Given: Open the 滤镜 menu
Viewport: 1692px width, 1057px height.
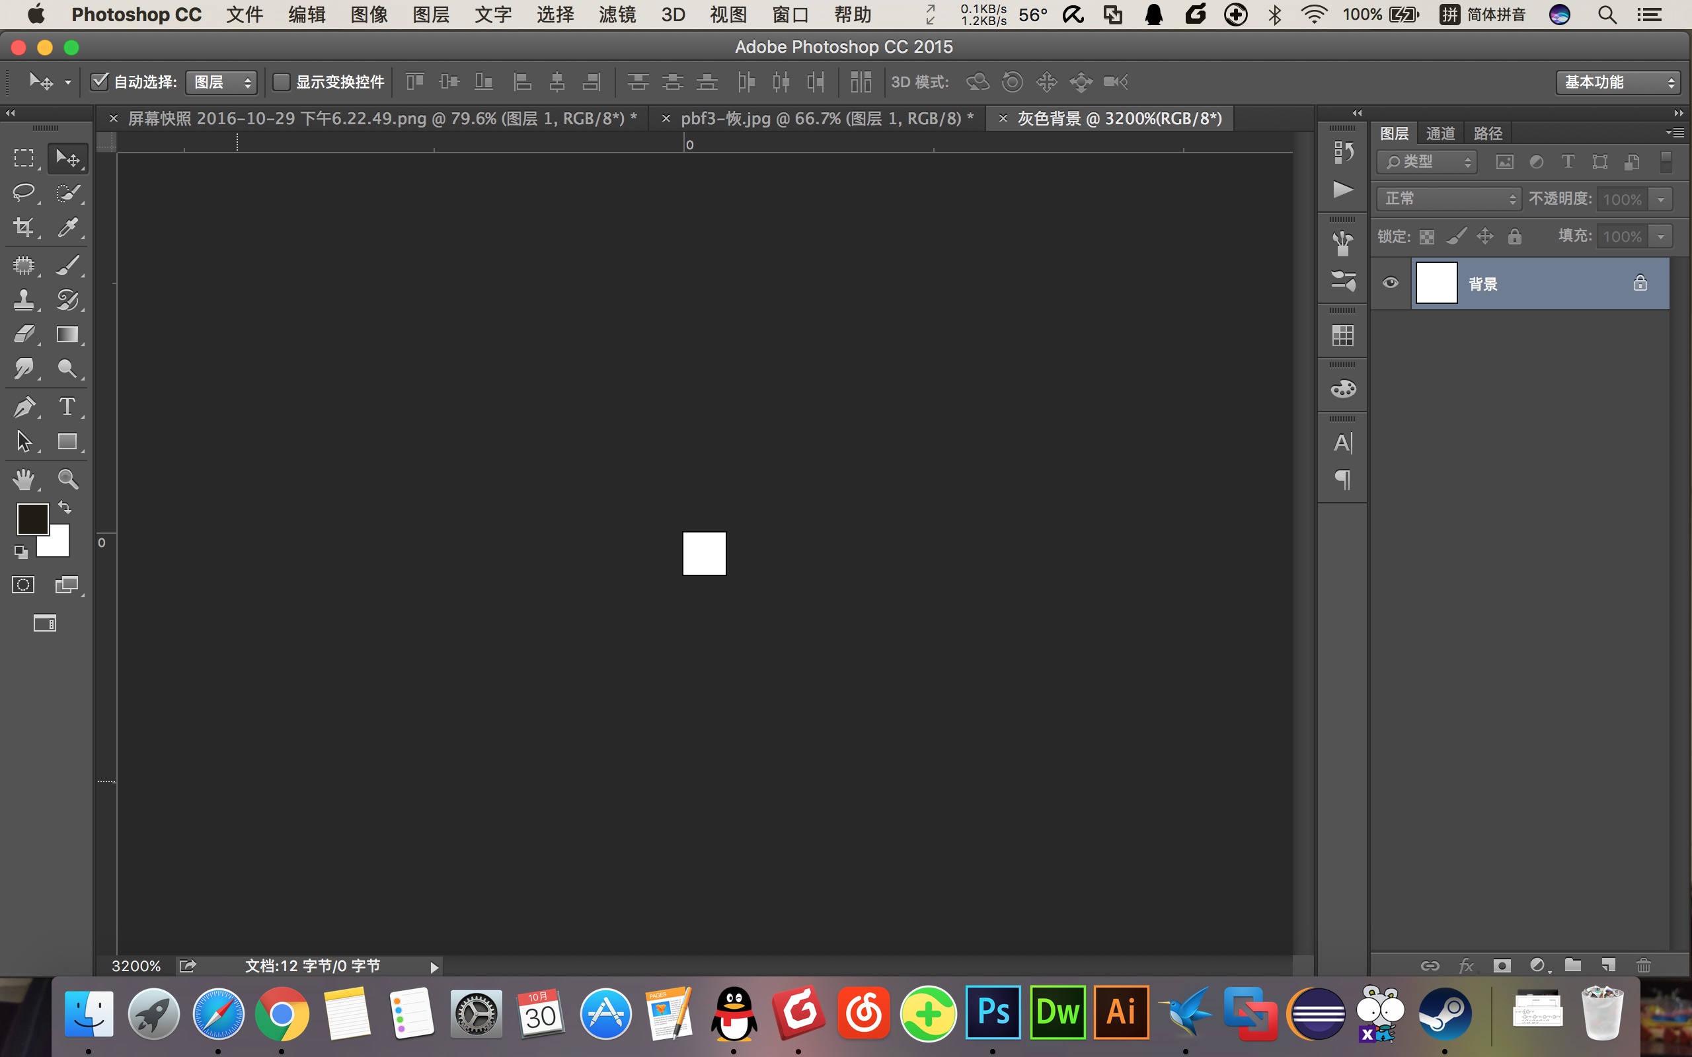Looking at the screenshot, I should (x=617, y=14).
